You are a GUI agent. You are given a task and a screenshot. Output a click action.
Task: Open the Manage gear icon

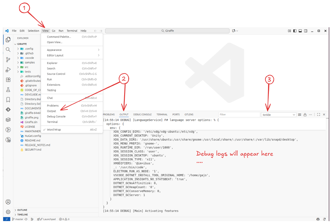point(8,212)
